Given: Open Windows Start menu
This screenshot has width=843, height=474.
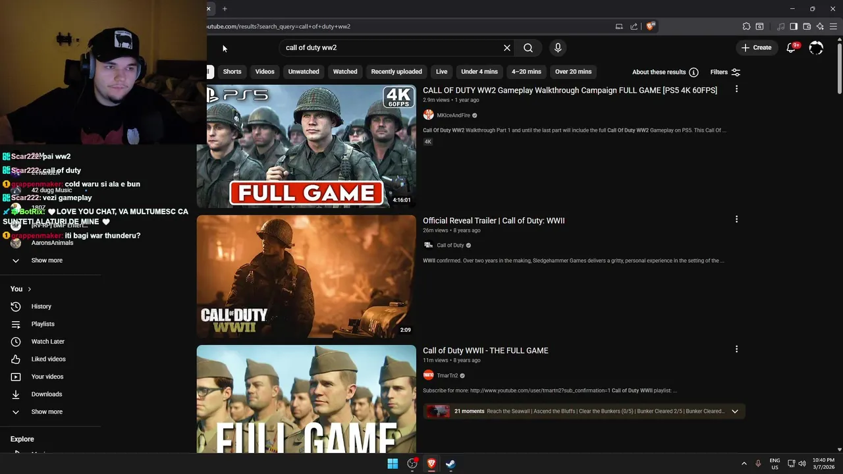Looking at the screenshot, I should (393, 463).
